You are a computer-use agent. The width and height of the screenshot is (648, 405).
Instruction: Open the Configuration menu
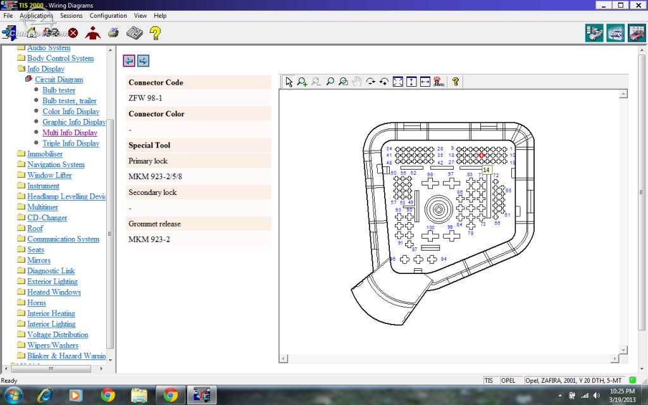click(108, 16)
